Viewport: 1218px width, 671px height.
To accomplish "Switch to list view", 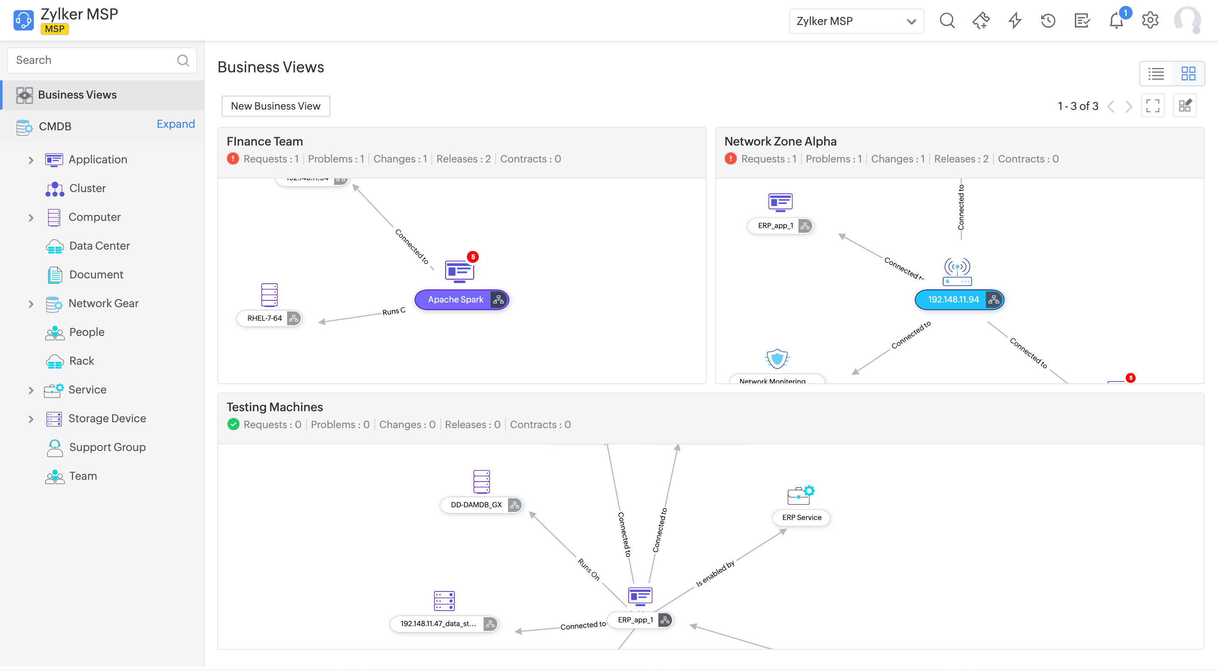I will click(1156, 74).
